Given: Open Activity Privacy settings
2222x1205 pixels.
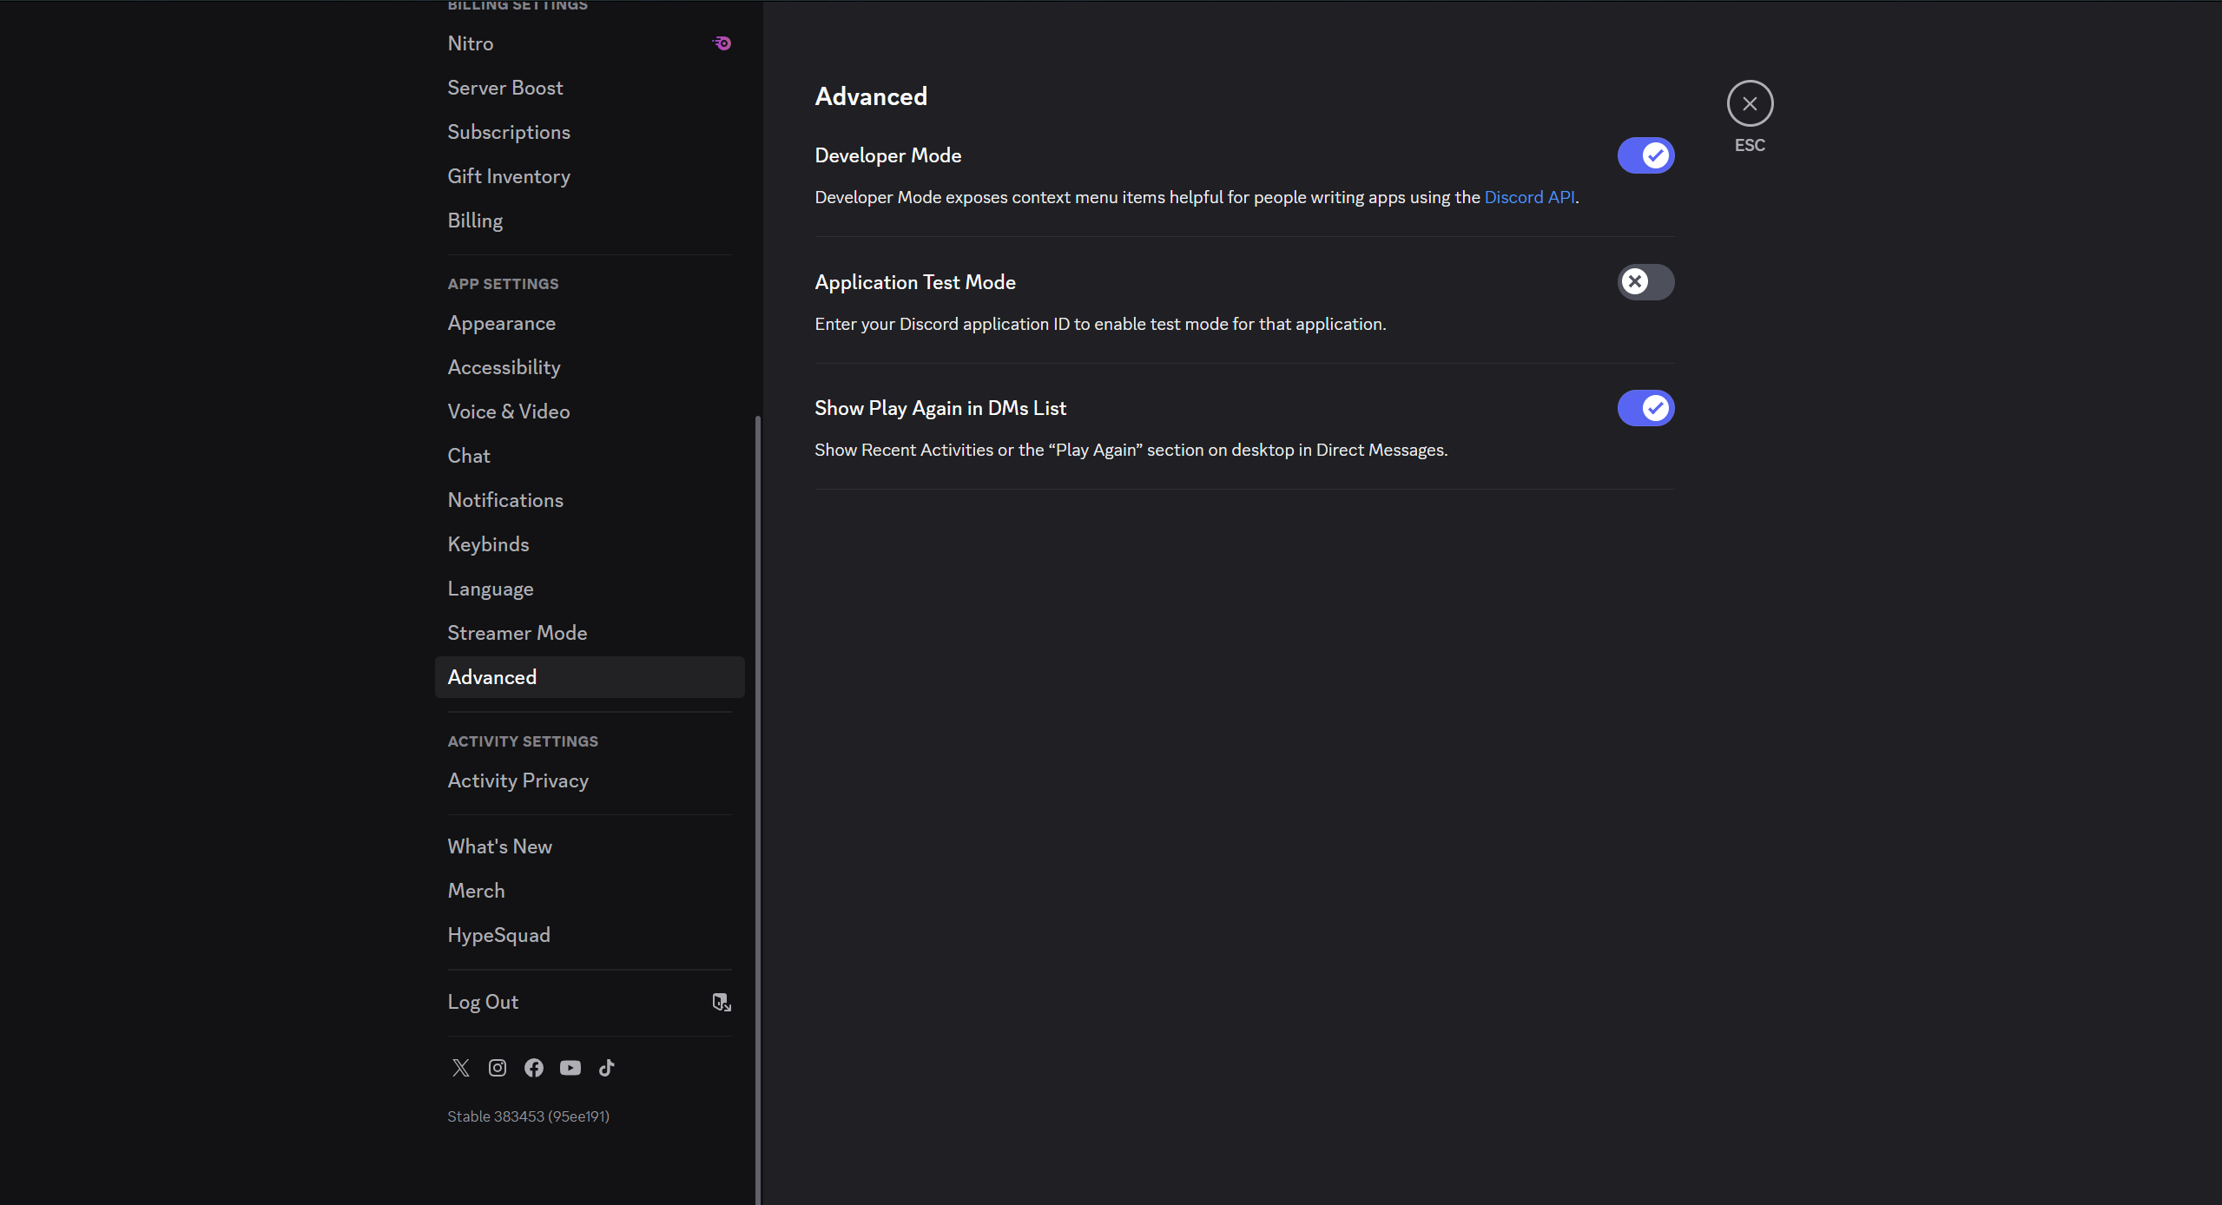Looking at the screenshot, I should [518, 780].
